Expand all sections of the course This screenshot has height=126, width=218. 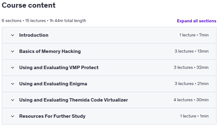[x=197, y=21]
